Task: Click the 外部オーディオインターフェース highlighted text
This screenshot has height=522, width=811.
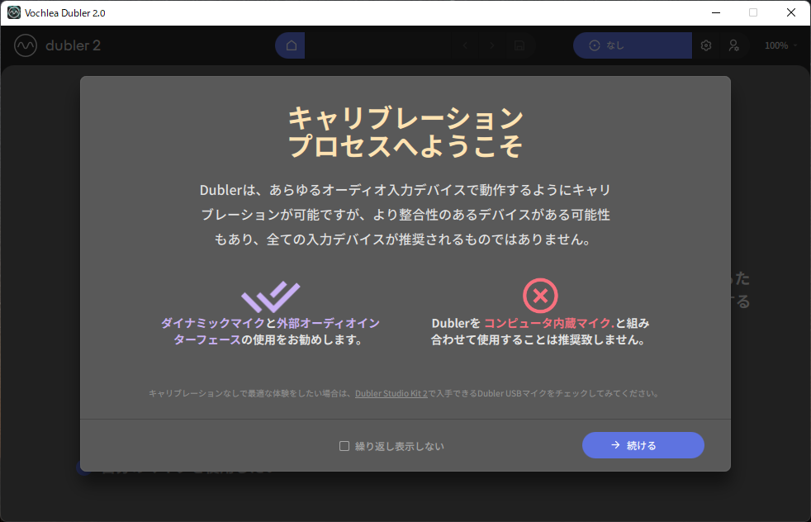Action: tap(276, 331)
